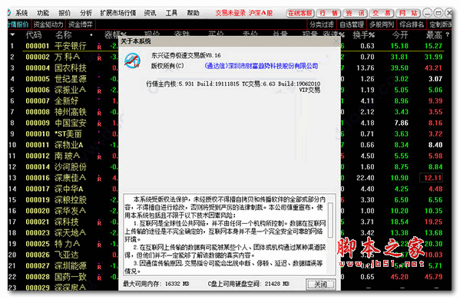Click the main window app icon
The height and width of the screenshot is (299, 460).
click(x=10, y=13)
